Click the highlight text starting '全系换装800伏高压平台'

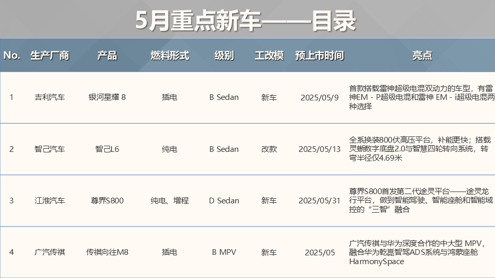click(420, 149)
